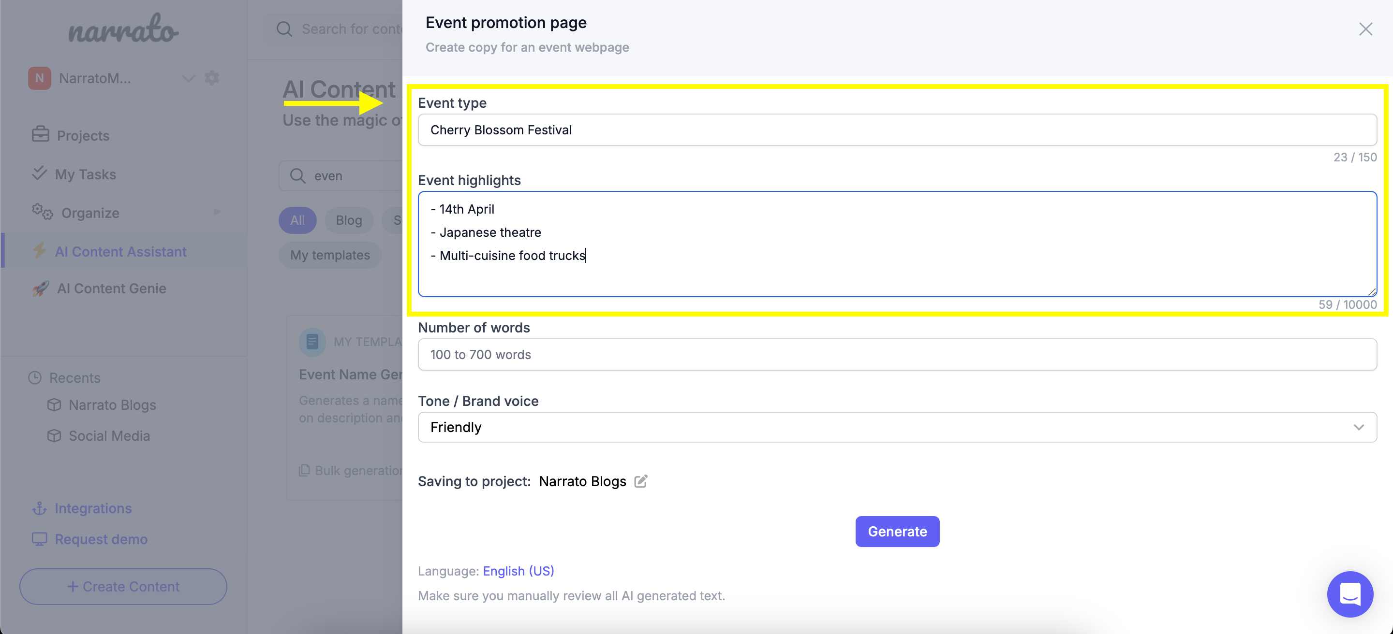Click the top search bar magnifier icon
The width and height of the screenshot is (1393, 634).
[x=284, y=29]
